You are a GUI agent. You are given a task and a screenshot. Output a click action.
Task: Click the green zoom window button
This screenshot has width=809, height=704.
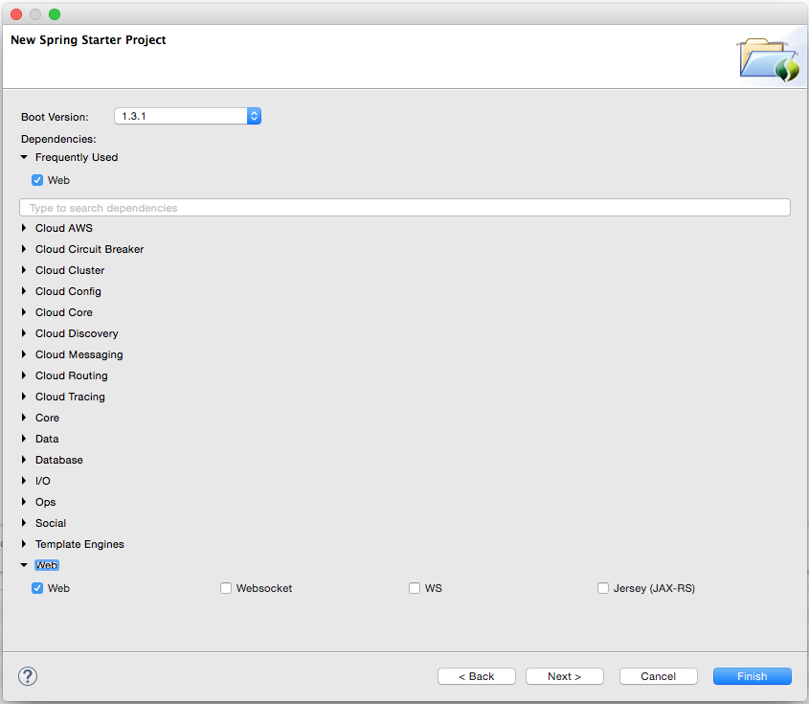(x=55, y=14)
